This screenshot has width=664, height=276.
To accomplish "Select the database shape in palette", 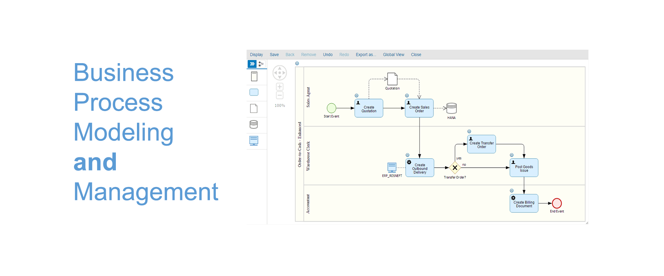I will click(x=254, y=124).
